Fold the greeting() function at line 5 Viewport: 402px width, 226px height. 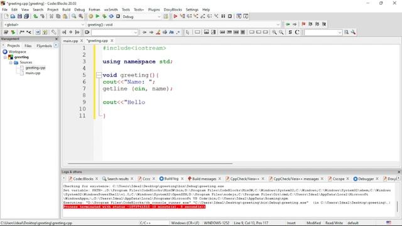(99, 75)
